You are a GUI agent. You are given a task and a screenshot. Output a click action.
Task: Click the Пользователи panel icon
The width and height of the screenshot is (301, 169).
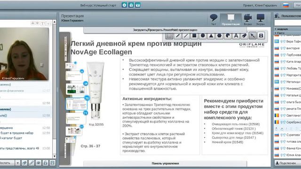click(x=277, y=15)
